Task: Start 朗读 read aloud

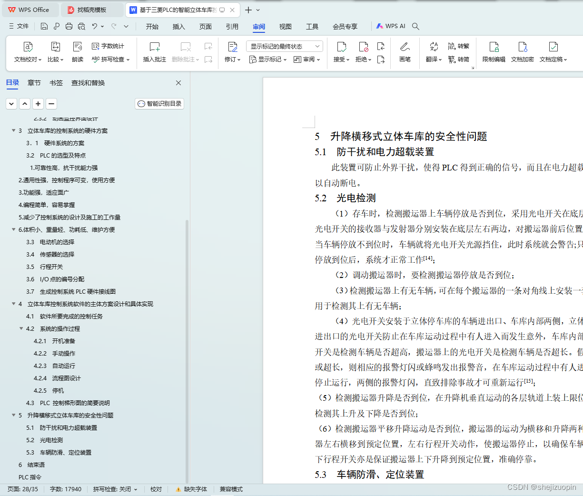Action: point(78,52)
